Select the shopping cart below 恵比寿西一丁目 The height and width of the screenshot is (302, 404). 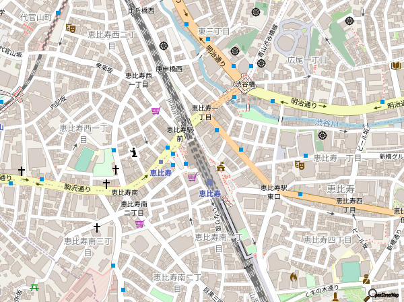(156, 111)
